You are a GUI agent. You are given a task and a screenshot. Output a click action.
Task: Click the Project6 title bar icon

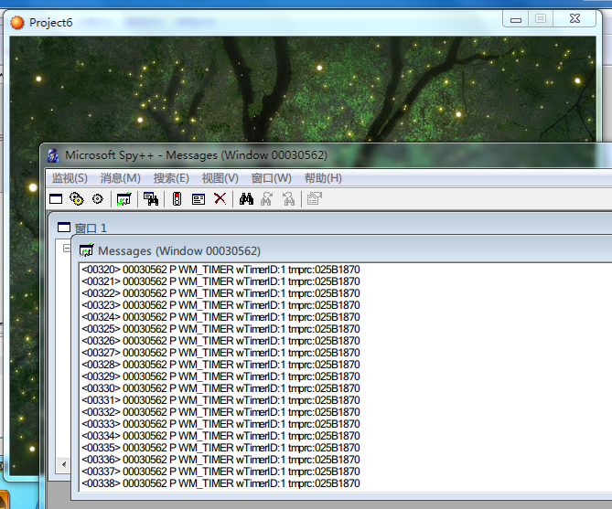(x=16, y=23)
